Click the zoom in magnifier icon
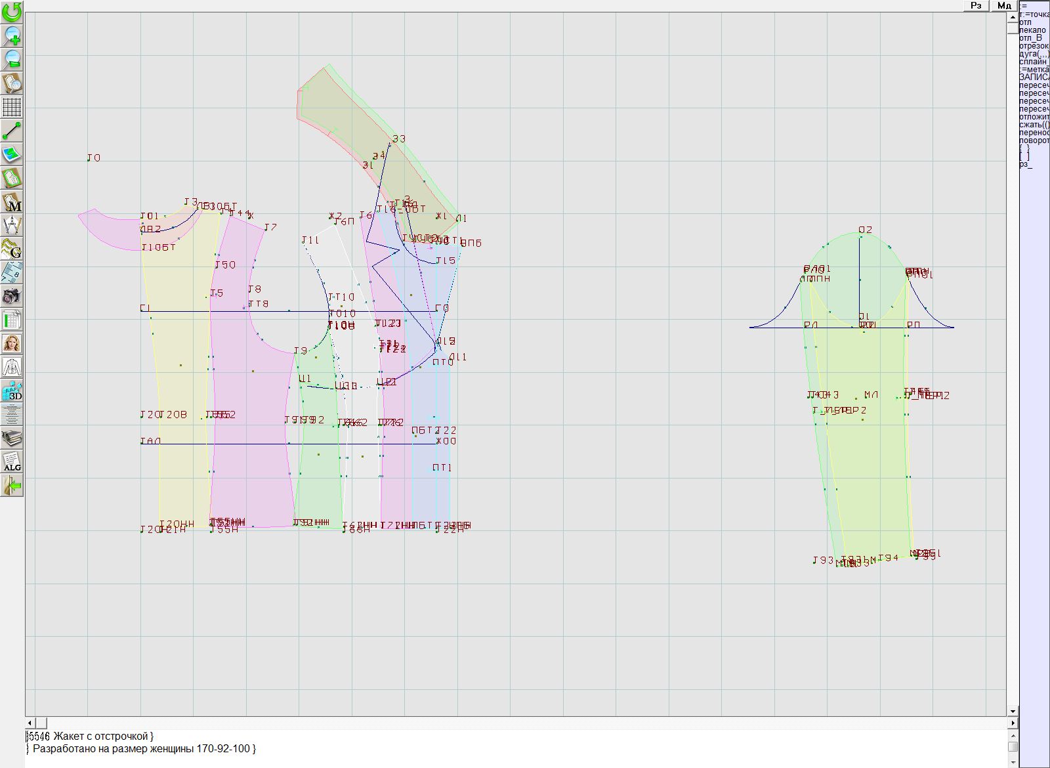The height and width of the screenshot is (768, 1050). click(12, 35)
